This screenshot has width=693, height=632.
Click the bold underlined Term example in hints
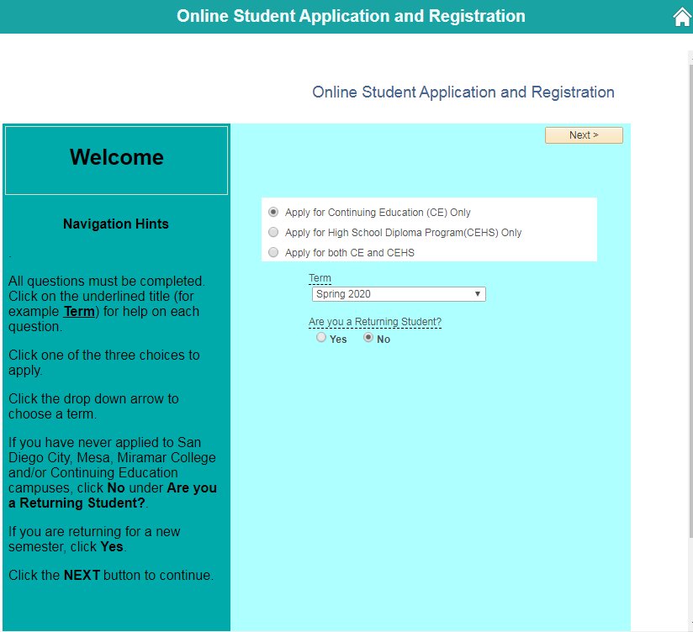pos(79,312)
